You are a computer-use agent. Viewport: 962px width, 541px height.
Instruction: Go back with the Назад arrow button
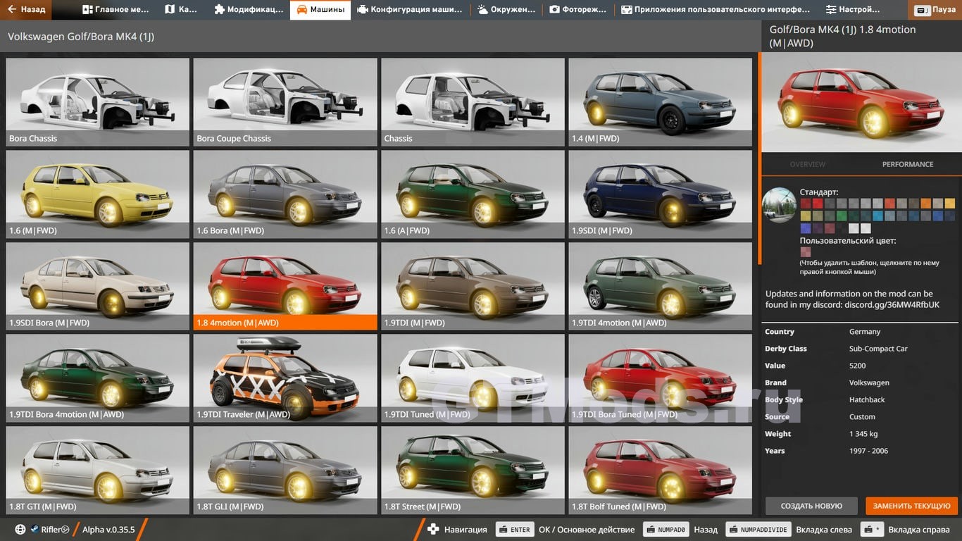click(26, 10)
